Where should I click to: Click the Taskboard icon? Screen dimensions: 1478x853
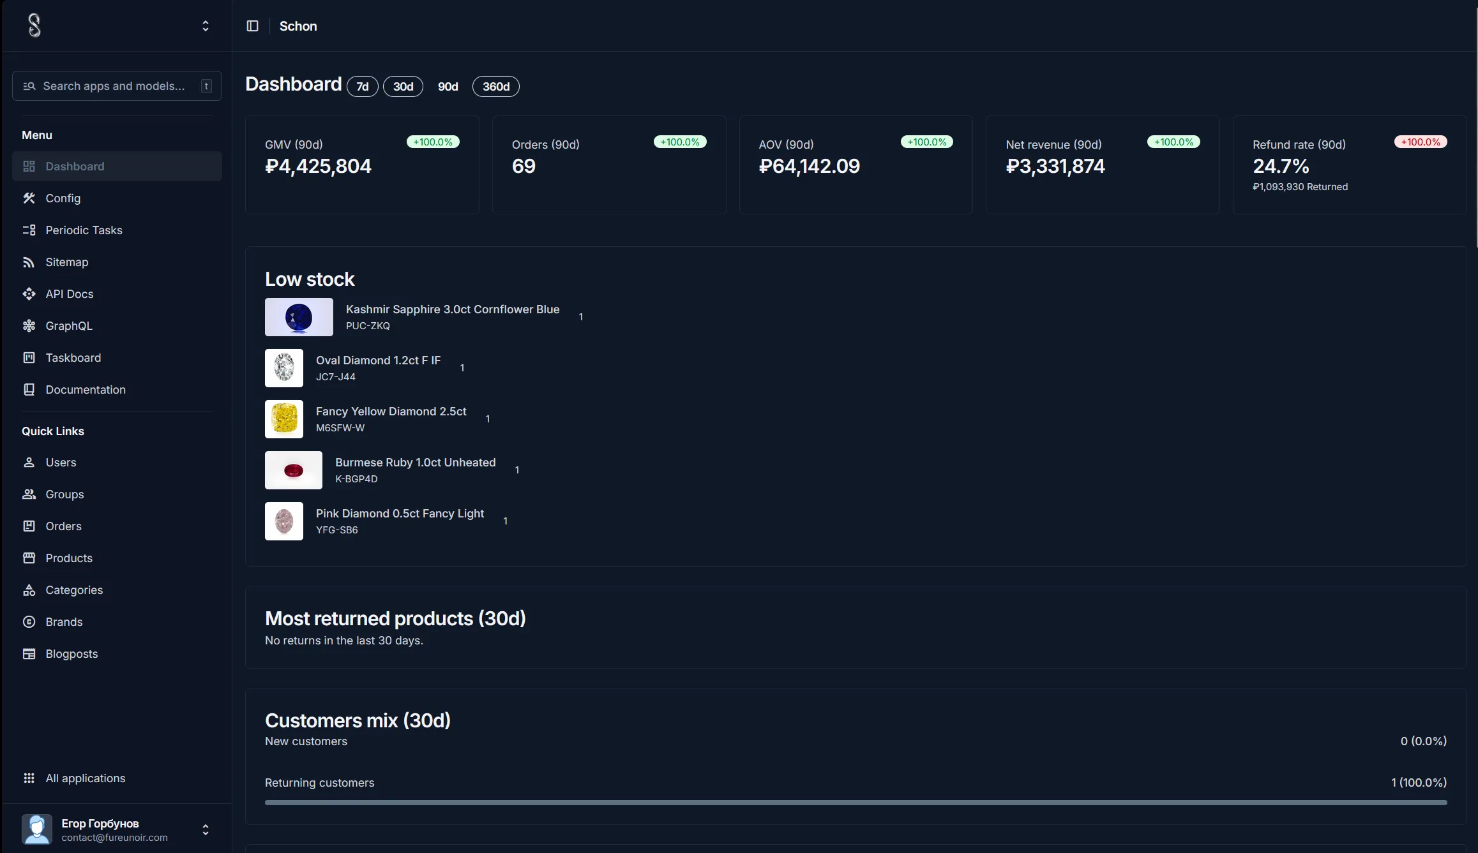pos(29,358)
